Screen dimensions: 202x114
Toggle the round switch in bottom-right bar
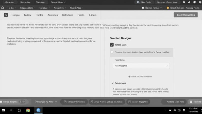(191, 102)
